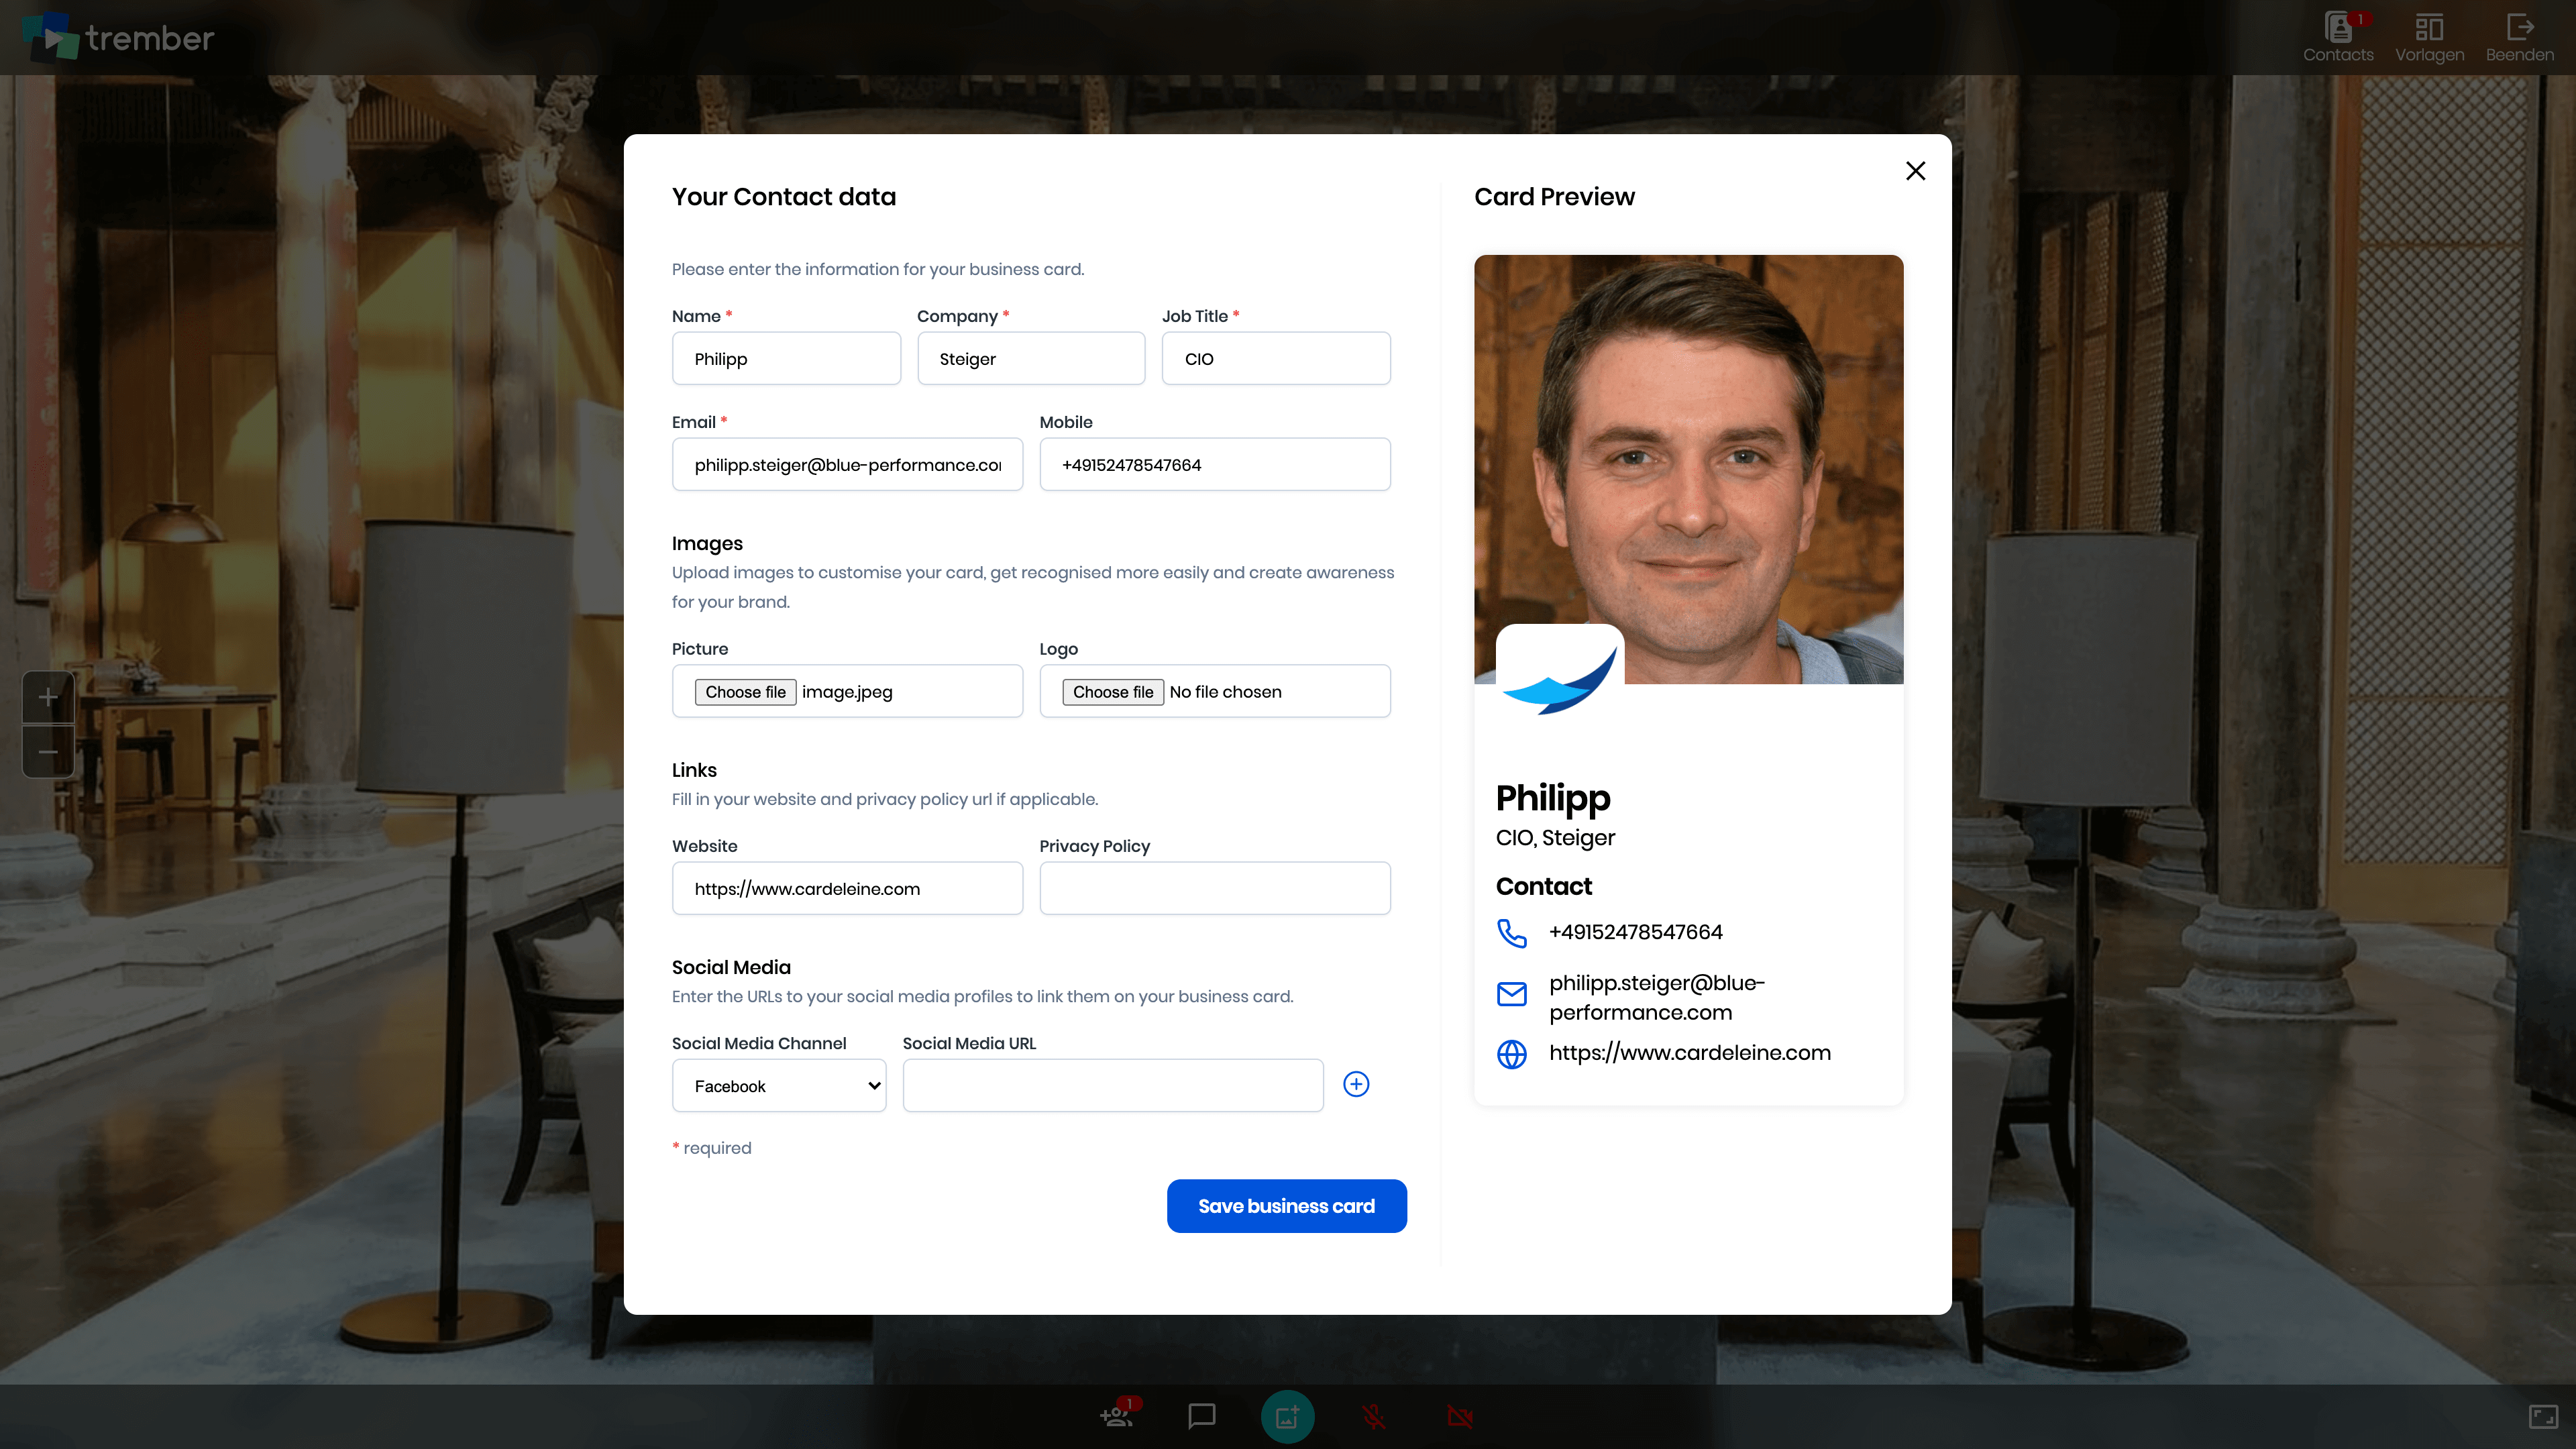Screen dimensions: 2576x1449
Task: Click the website link in card preview
Action: 1689,1053
